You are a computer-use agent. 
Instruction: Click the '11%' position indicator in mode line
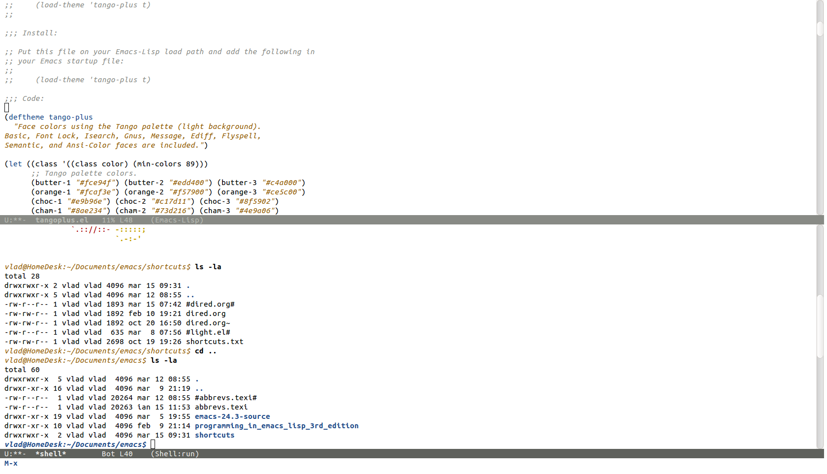108,220
